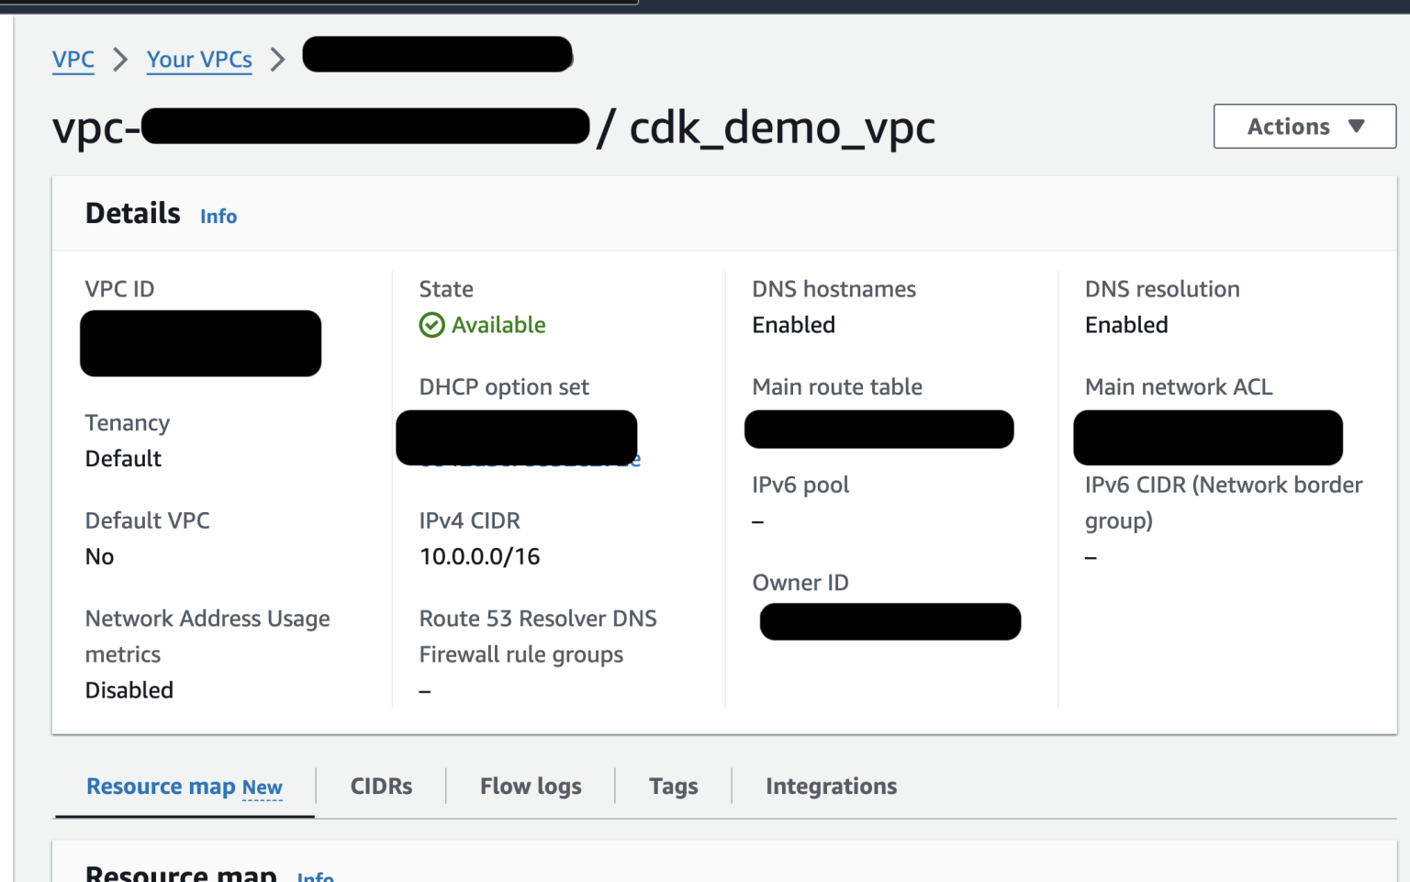Open the Flow logs tab
Viewport: 1410px width, 882px height.
pyautogui.click(x=531, y=787)
